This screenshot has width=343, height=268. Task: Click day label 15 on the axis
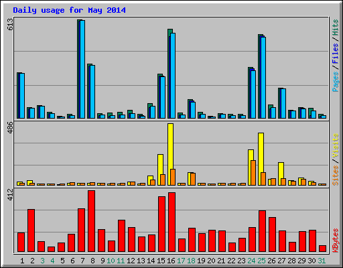[x=161, y=261]
